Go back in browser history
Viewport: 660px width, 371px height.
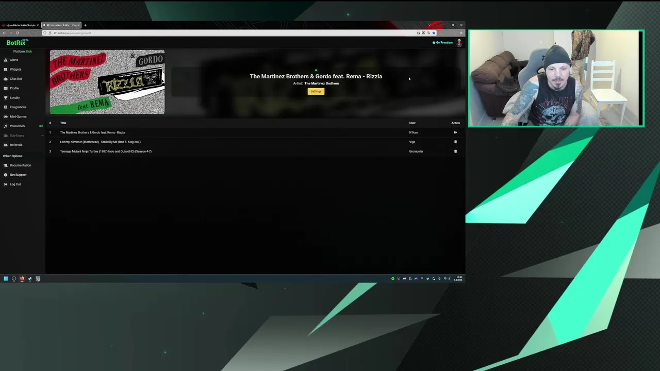click(x=4, y=33)
